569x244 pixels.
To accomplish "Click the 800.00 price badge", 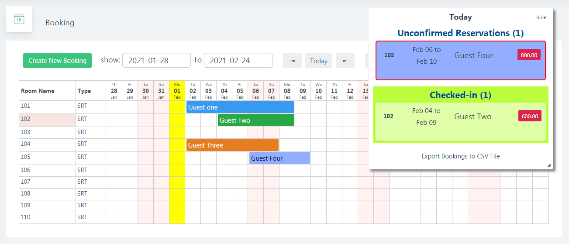I will (529, 55).
